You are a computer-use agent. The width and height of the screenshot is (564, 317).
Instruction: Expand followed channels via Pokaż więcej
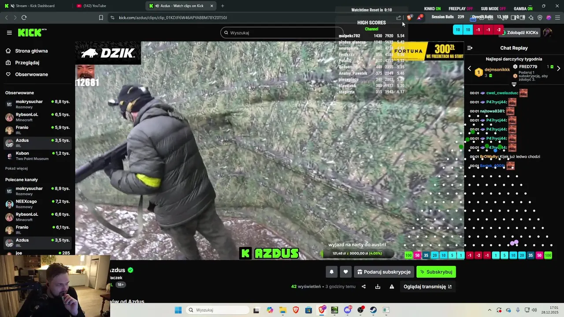point(16,169)
